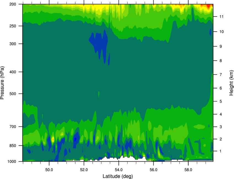Click the 11 km height label

[x=221, y=17]
